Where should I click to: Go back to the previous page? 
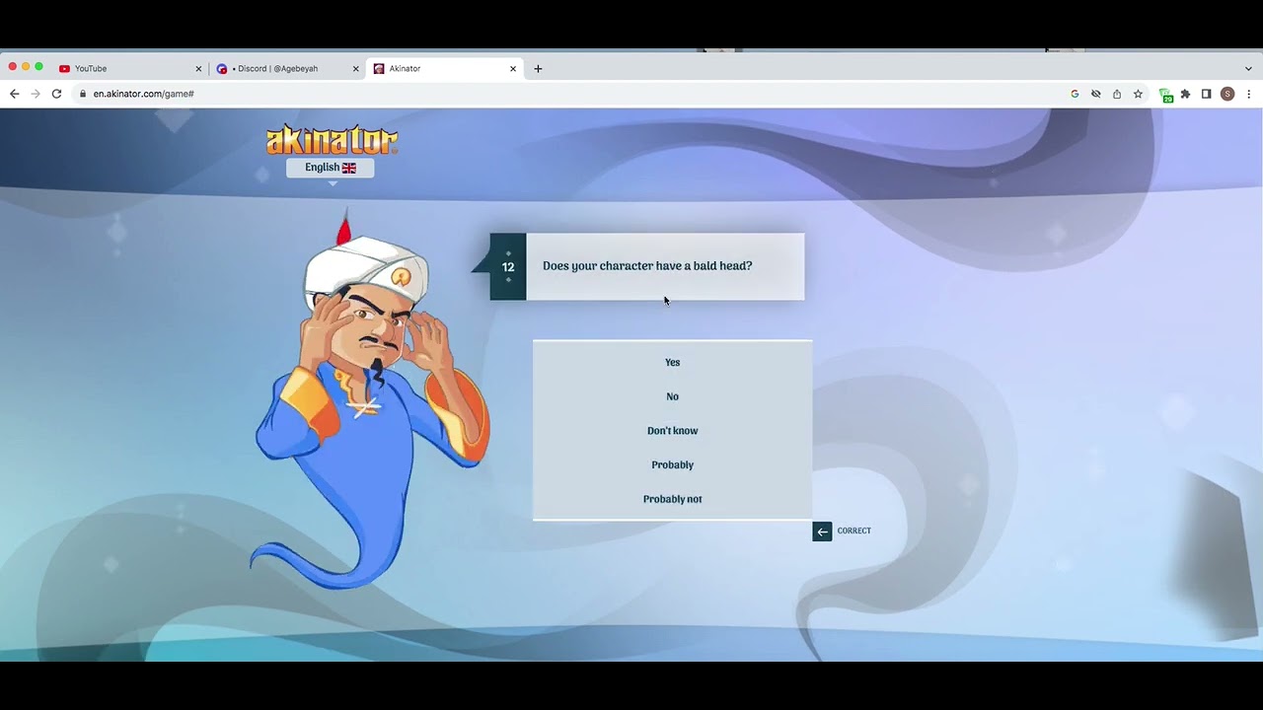click(14, 94)
